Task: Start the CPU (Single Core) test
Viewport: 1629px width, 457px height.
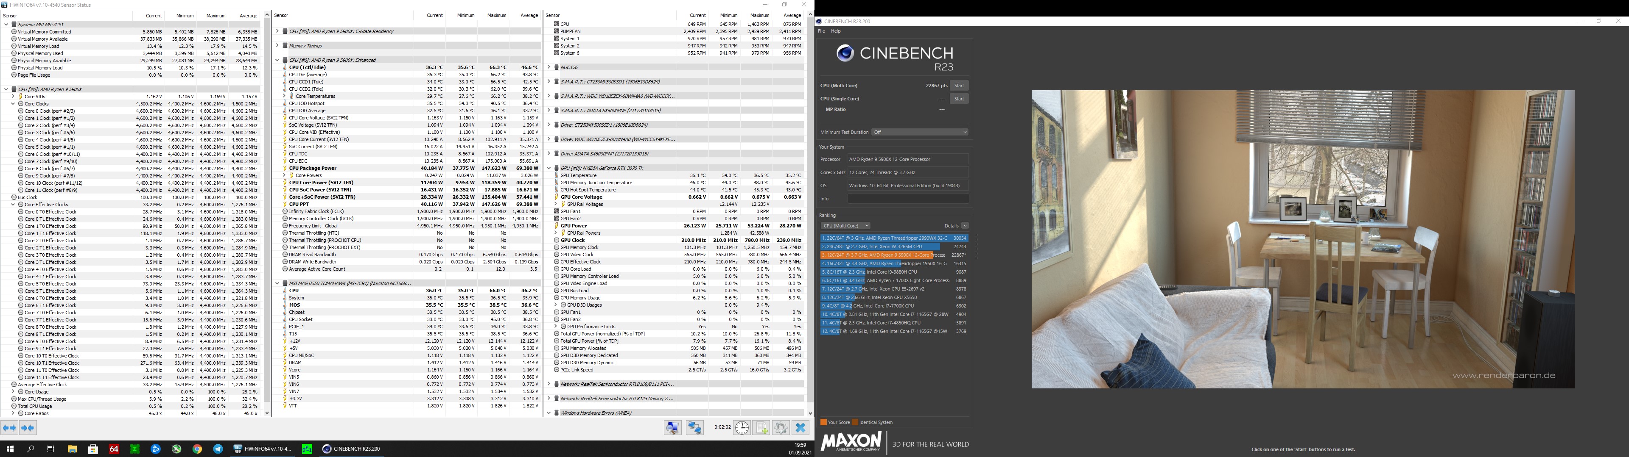Action: pyautogui.click(x=959, y=99)
